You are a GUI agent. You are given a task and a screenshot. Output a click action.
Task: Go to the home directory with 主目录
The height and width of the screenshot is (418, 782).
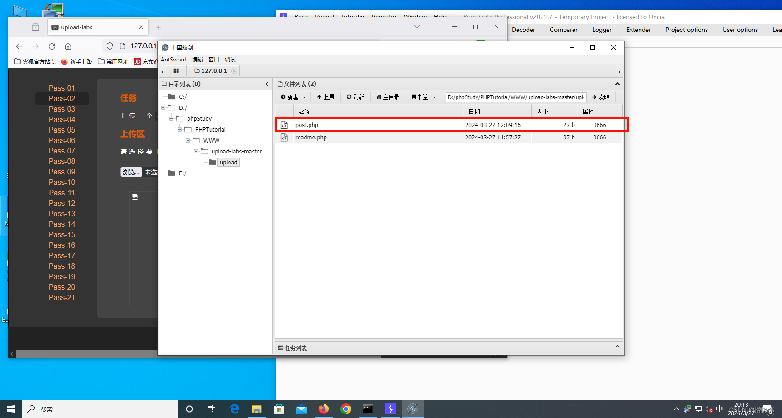(x=388, y=97)
